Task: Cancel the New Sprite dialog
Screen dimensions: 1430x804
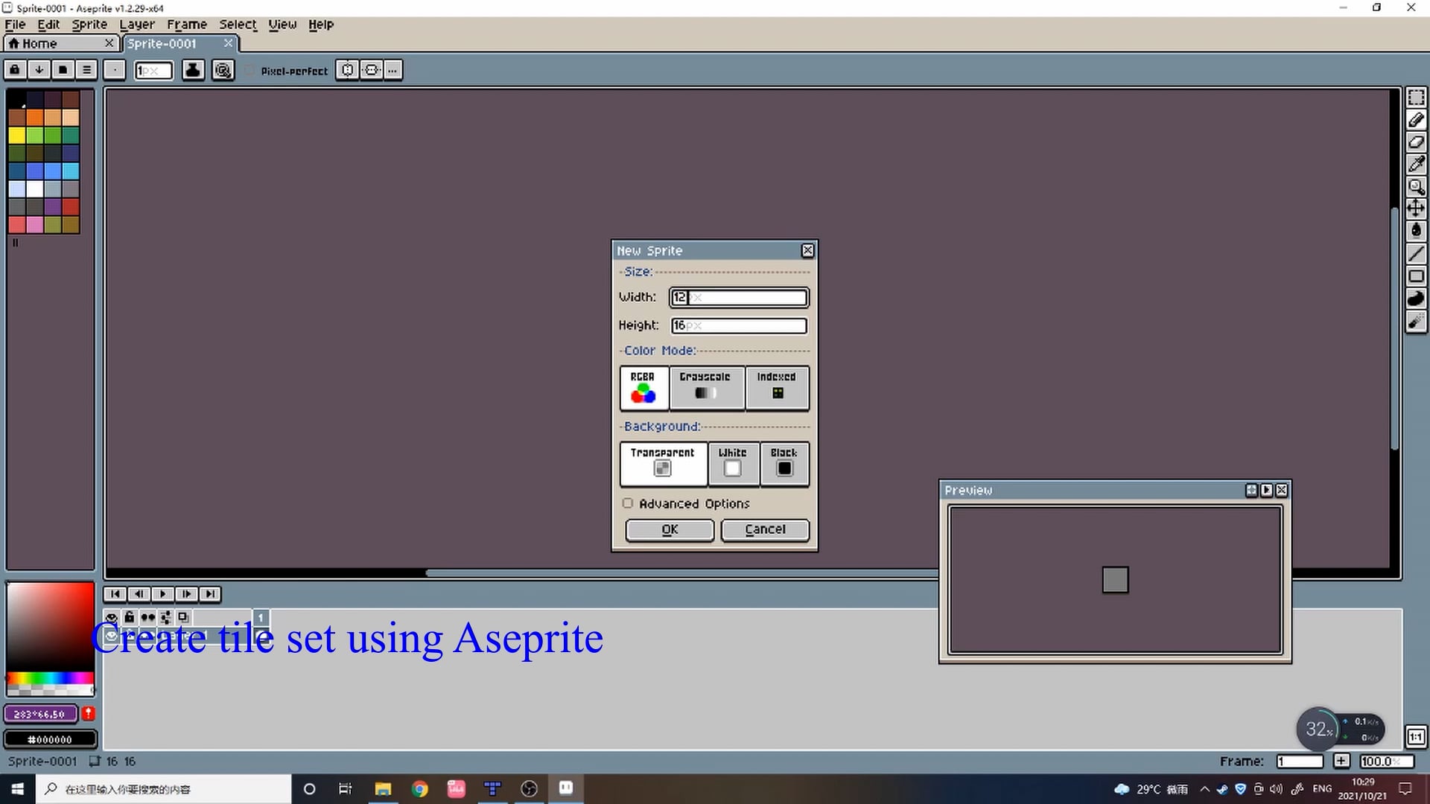Action: (764, 529)
